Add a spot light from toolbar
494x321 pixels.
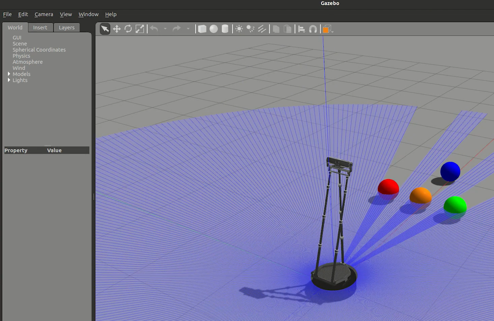coord(250,29)
